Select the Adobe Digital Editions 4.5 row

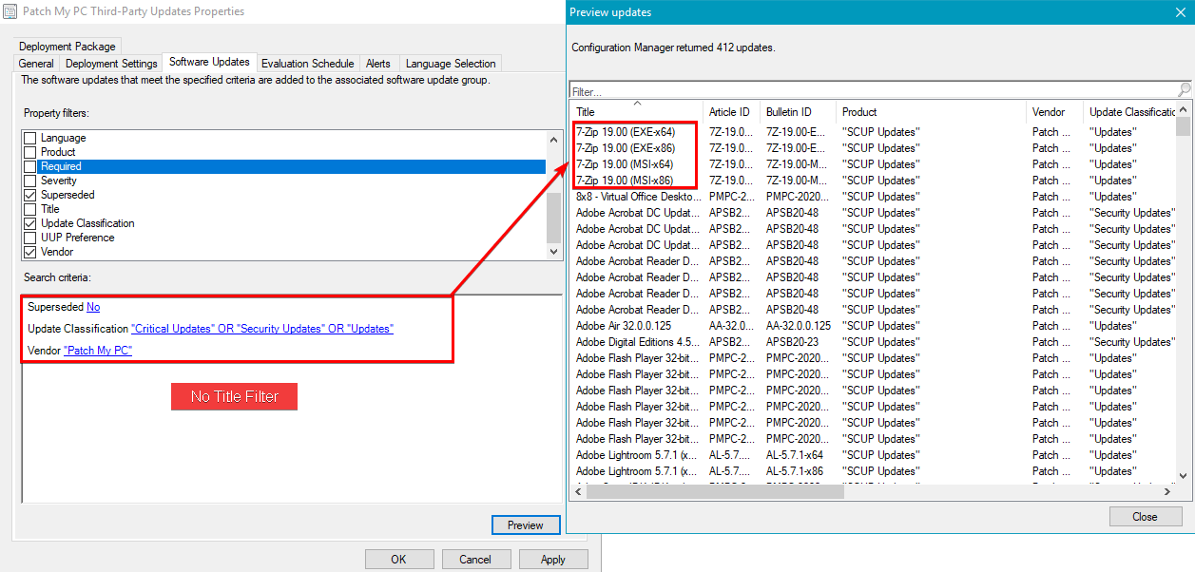click(873, 342)
